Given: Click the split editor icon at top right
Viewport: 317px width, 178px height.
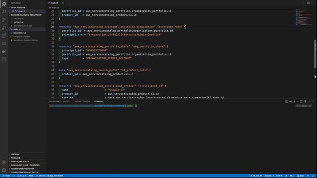Looking at the screenshot, I should (x=308, y=3).
